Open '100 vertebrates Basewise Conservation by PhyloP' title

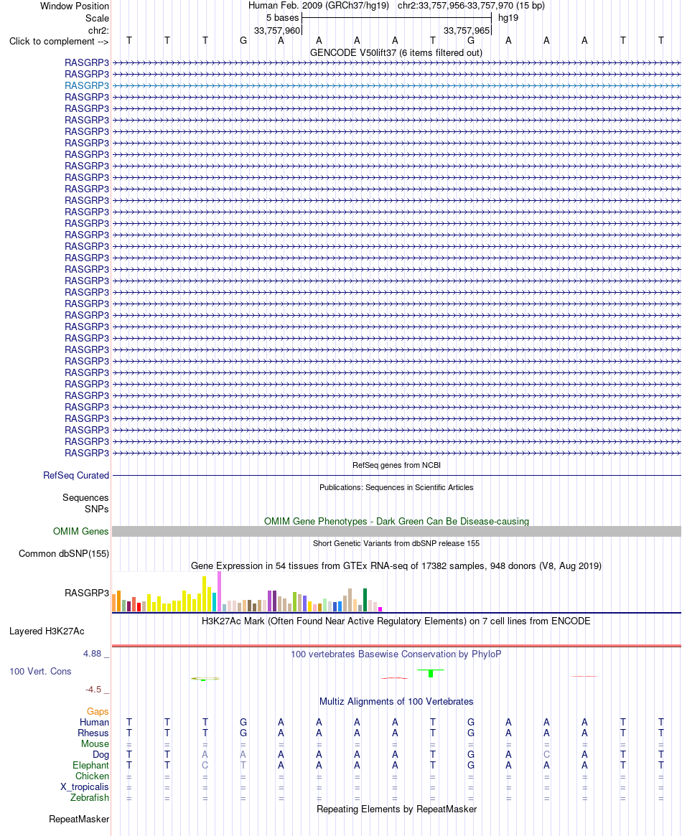click(x=396, y=654)
